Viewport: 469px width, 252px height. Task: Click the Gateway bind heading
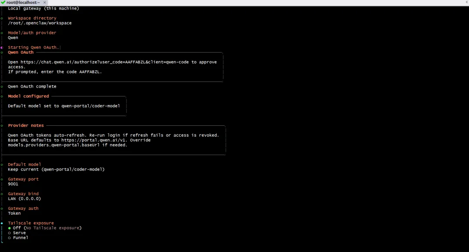23,194
